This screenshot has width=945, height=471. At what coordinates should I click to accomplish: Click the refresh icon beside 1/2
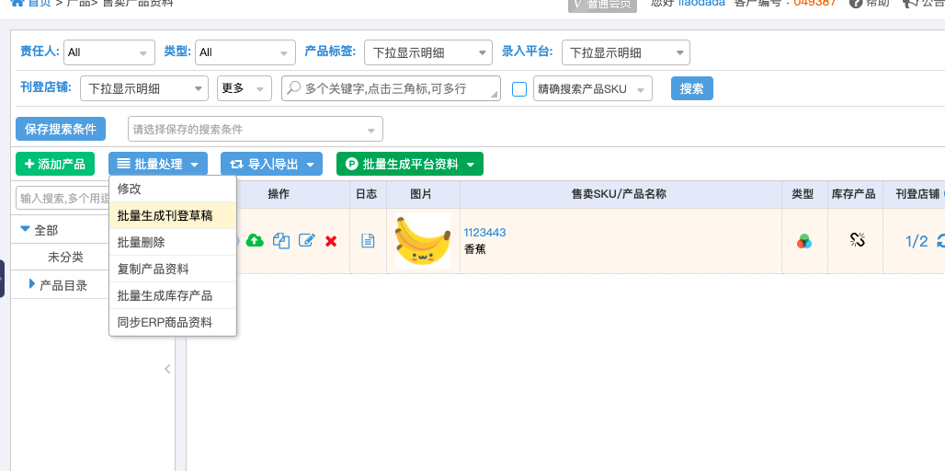coord(940,241)
